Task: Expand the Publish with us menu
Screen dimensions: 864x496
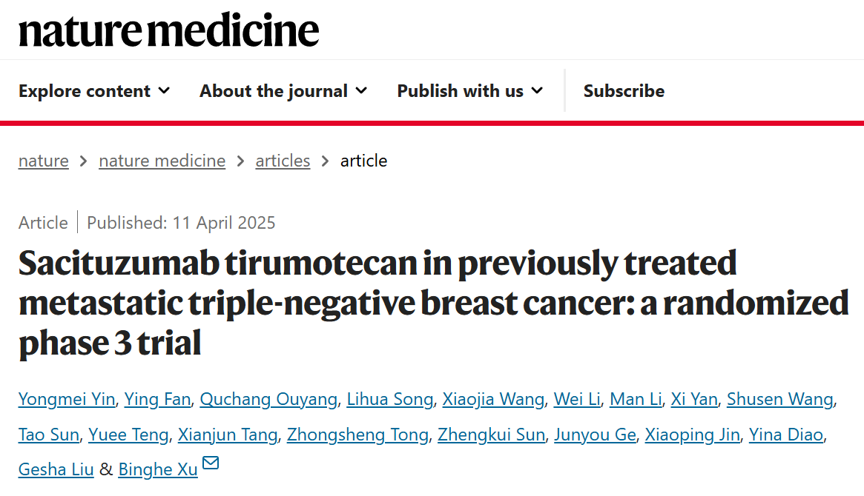Action: pyautogui.click(x=470, y=91)
